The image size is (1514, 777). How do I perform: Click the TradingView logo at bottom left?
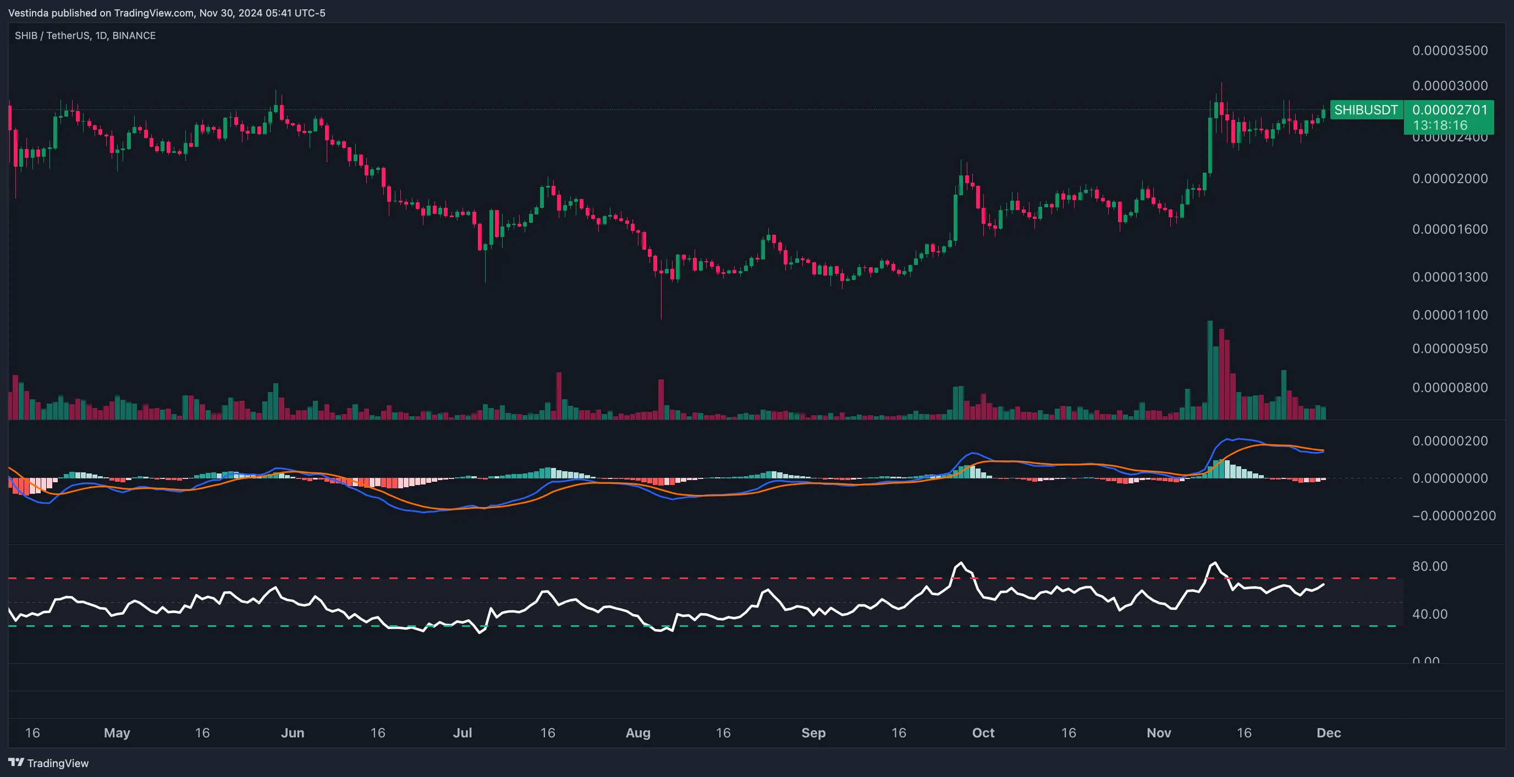click(x=47, y=763)
